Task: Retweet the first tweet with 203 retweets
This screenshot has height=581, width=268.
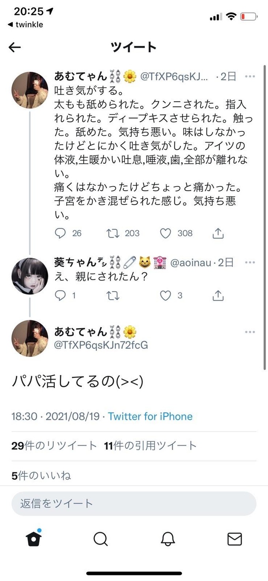Action: (x=113, y=233)
